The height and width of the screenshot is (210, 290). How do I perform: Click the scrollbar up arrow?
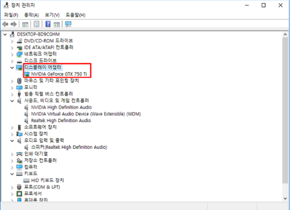(x=285, y=34)
